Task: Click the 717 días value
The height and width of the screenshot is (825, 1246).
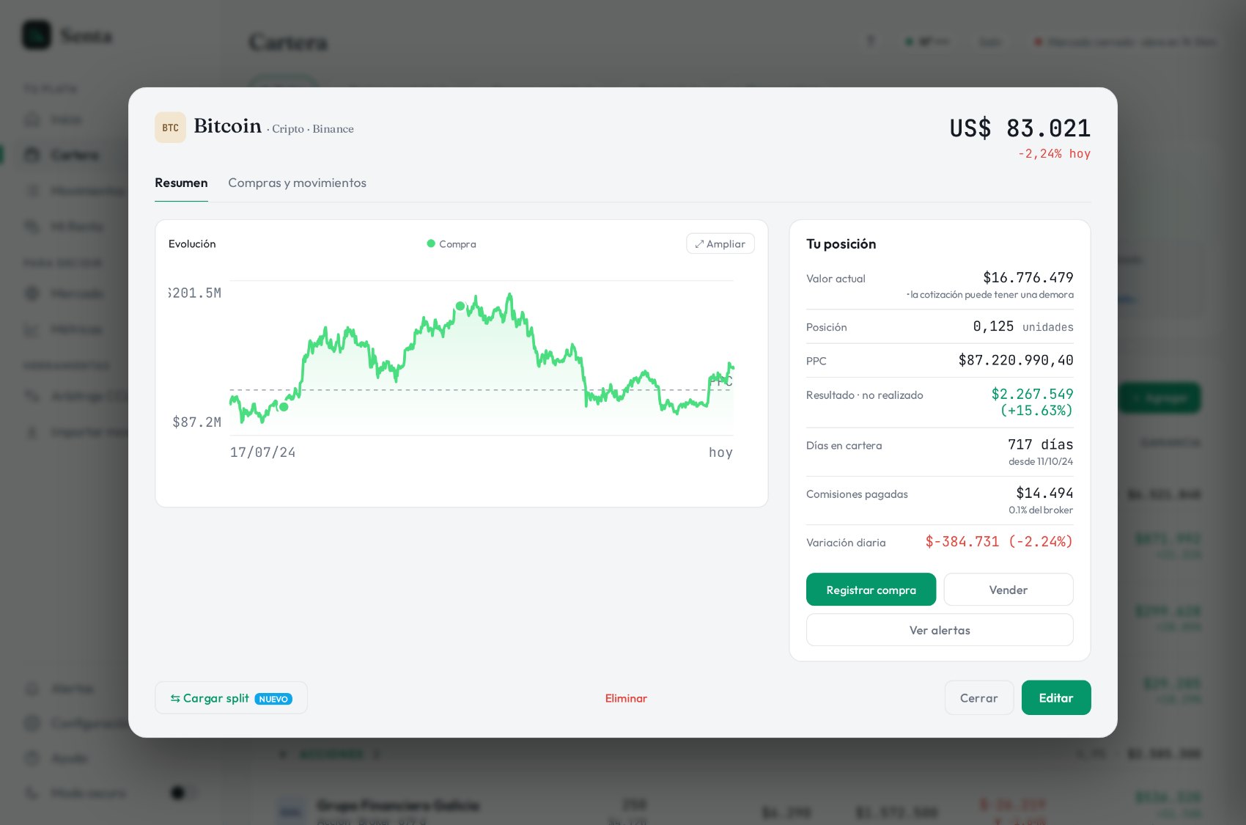Action: 1040,444
